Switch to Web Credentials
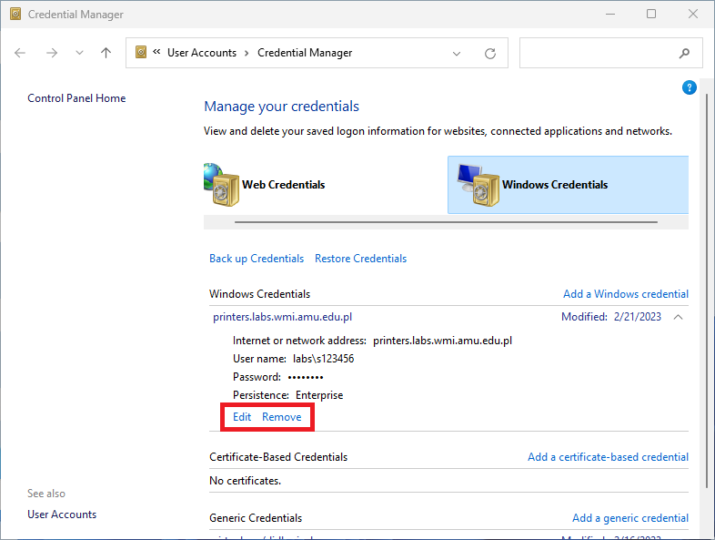The width and height of the screenshot is (715, 540). tap(283, 185)
